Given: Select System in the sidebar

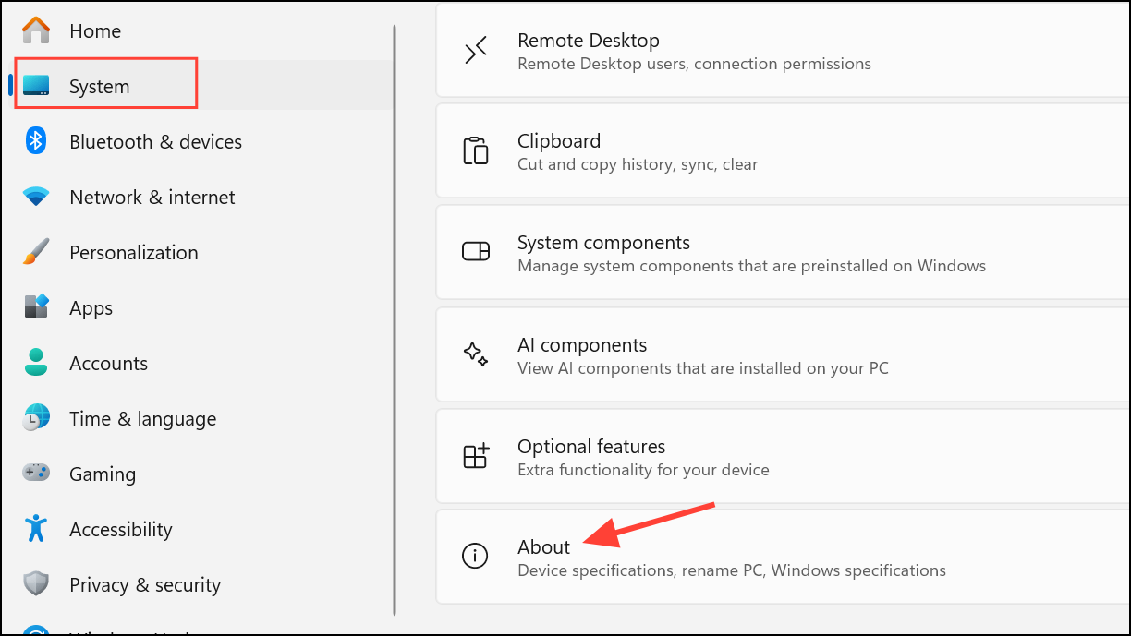Looking at the screenshot, I should point(97,86).
